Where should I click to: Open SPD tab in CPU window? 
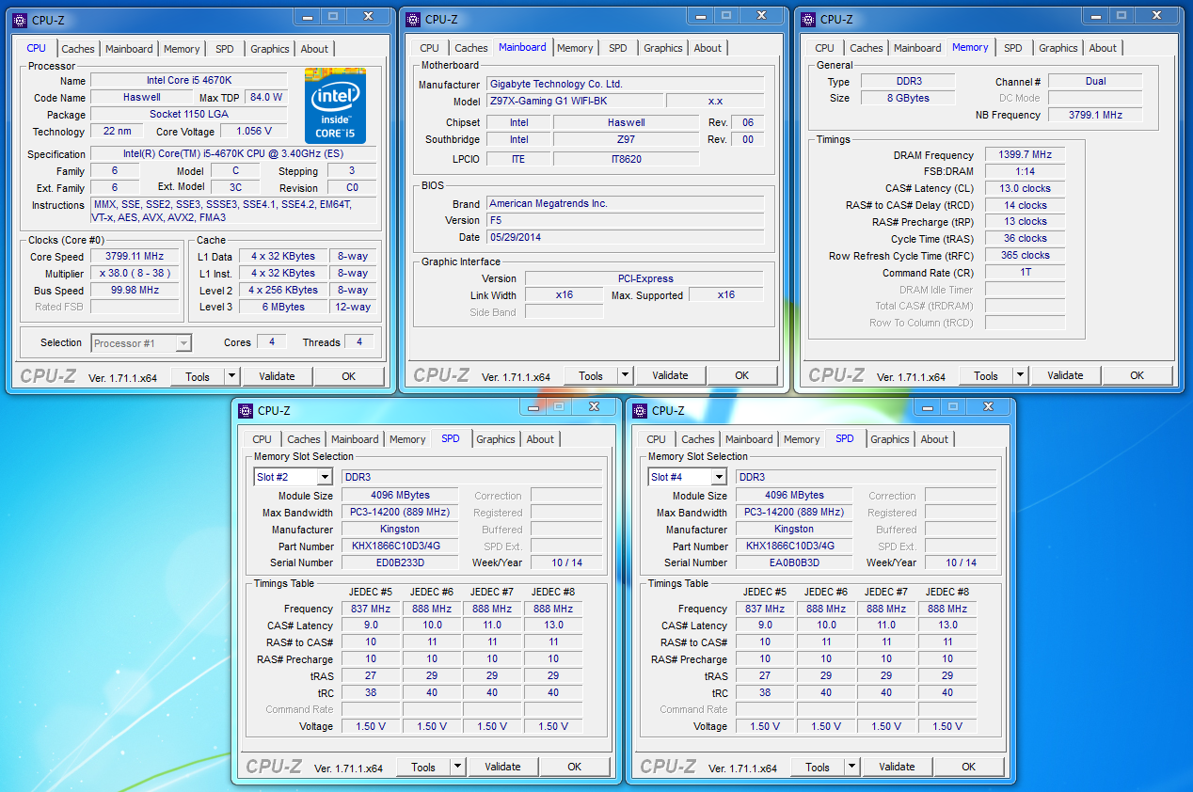tap(225, 49)
